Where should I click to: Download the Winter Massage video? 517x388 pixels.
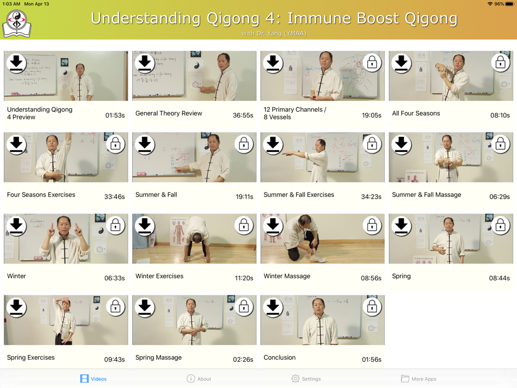coord(272,226)
